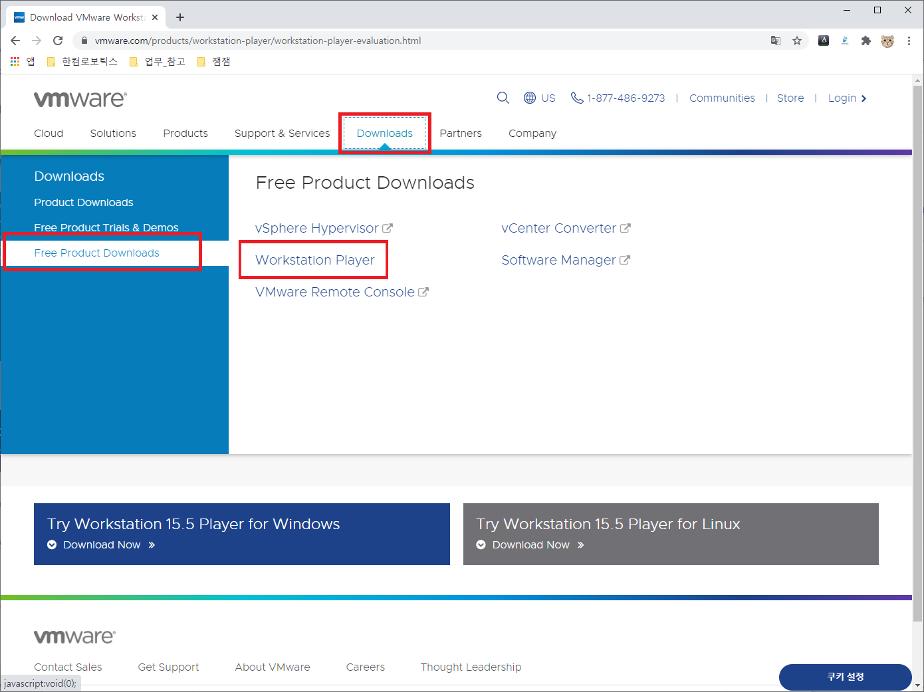
Task: Click the phone icon next to 1-877-486-9273
Action: pos(577,98)
